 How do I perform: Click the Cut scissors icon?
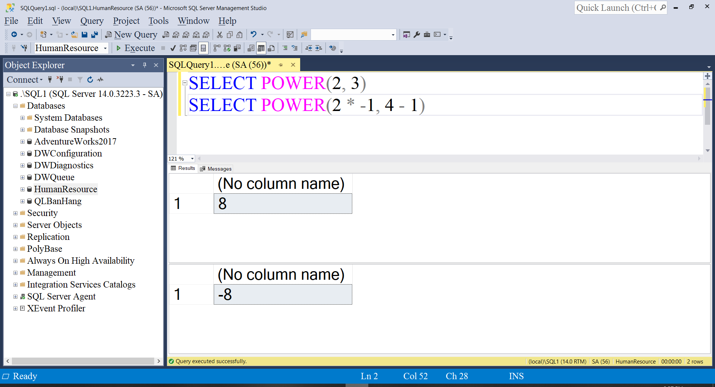click(220, 35)
